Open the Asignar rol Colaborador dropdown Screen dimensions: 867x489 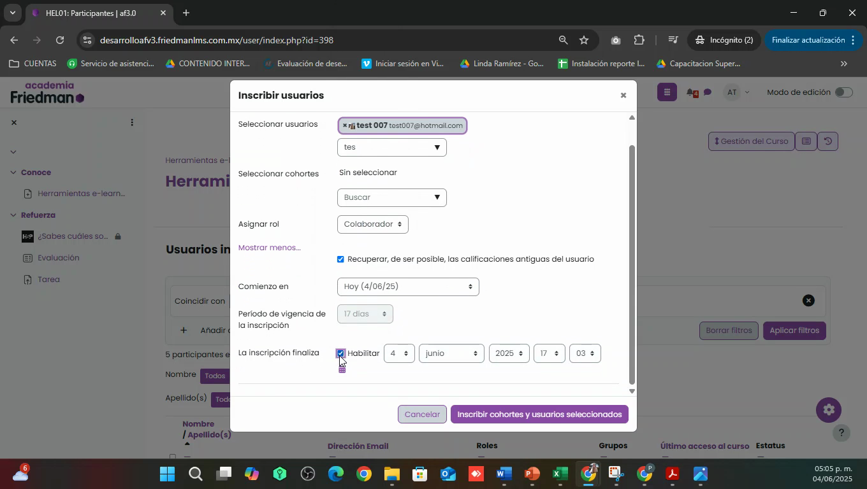(x=373, y=224)
